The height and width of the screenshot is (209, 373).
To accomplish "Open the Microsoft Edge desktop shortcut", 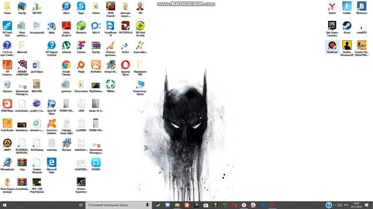I will point(51,163).
